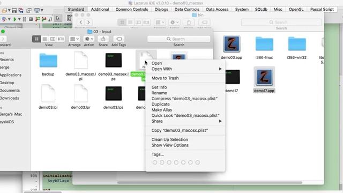Switch to the Data Controls palette tab

(x=187, y=10)
